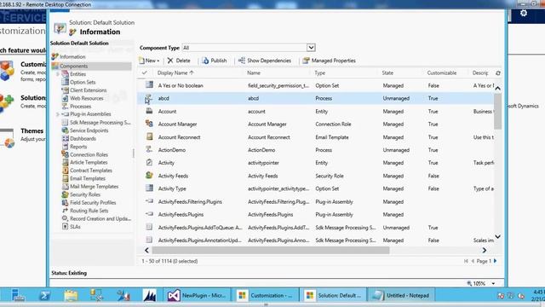
Task: Click Show Dependencies in toolbar
Action: coord(265,61)
